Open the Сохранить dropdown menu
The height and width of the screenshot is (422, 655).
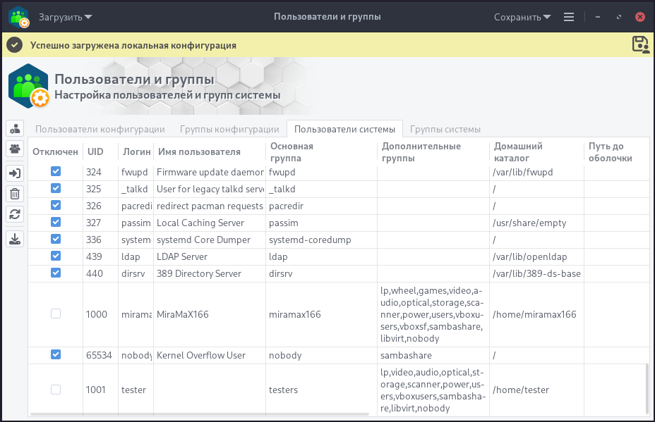coord(522,17)
